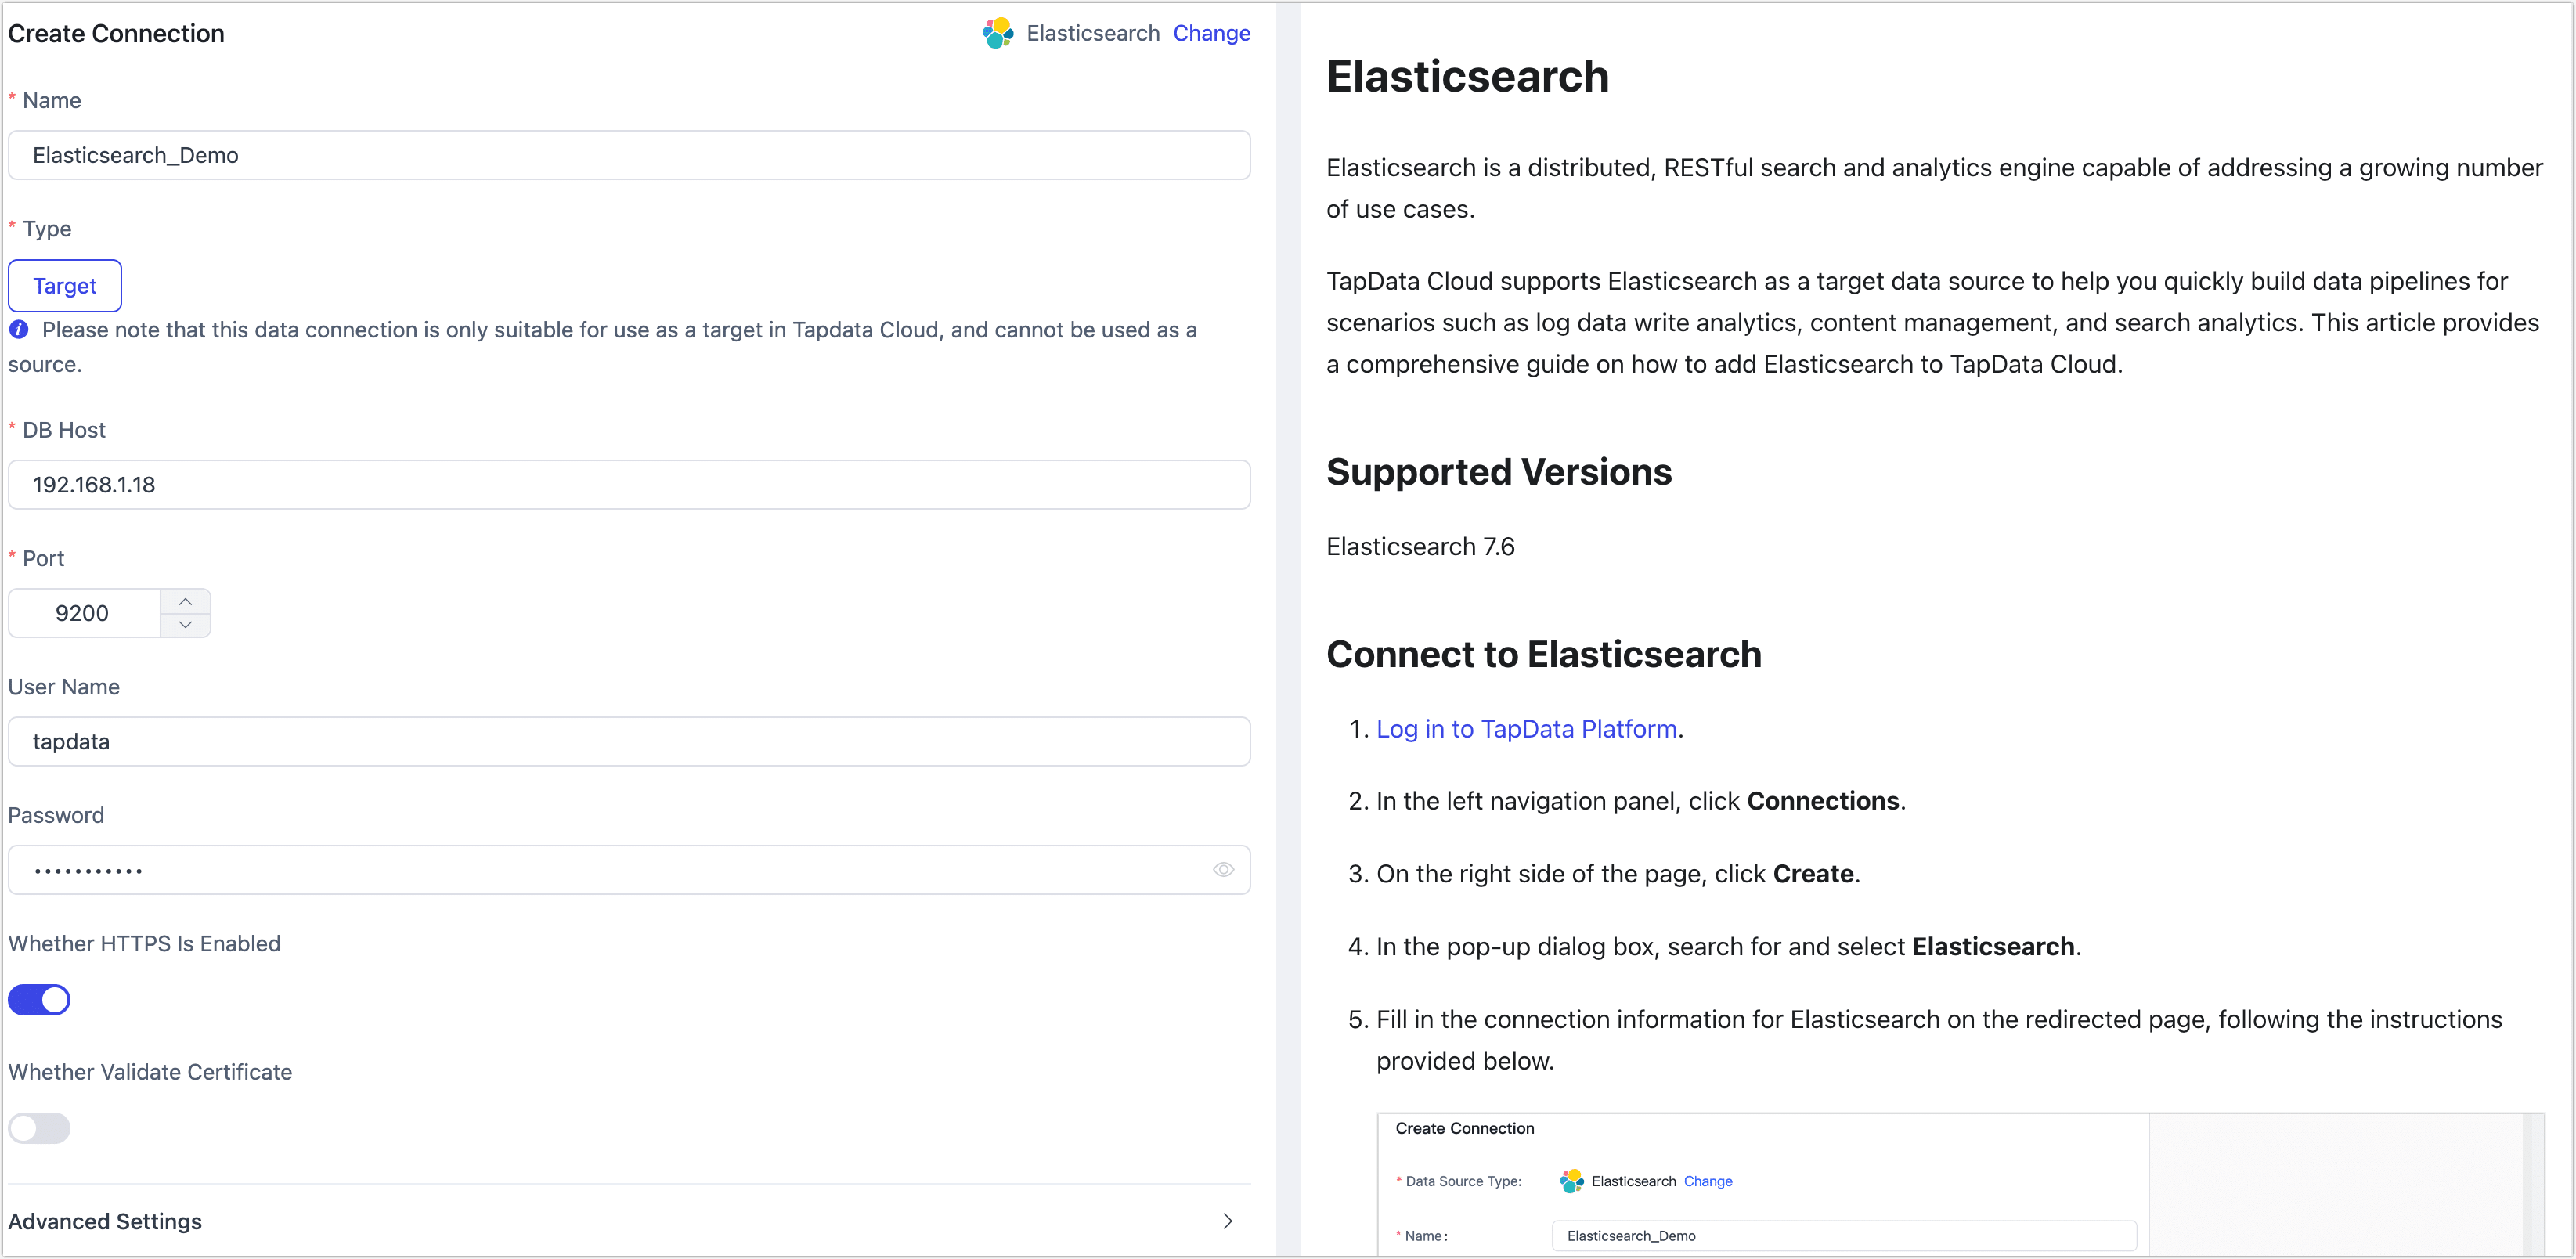This screenshot has height=1259, width=2576.
Task: Click the masked Password field
Action: coord(600,870)
